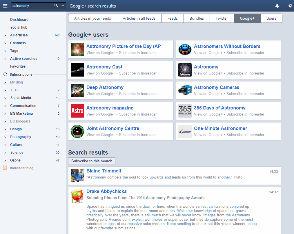Click the Ozone unread count 47
The height and width of the screenshot is (234, 294).
pos(58,160)
